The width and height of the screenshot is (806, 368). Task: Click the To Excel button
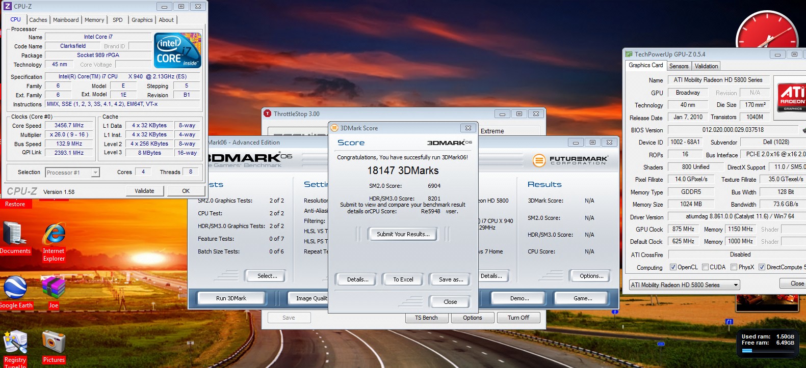tap(403, 279)
